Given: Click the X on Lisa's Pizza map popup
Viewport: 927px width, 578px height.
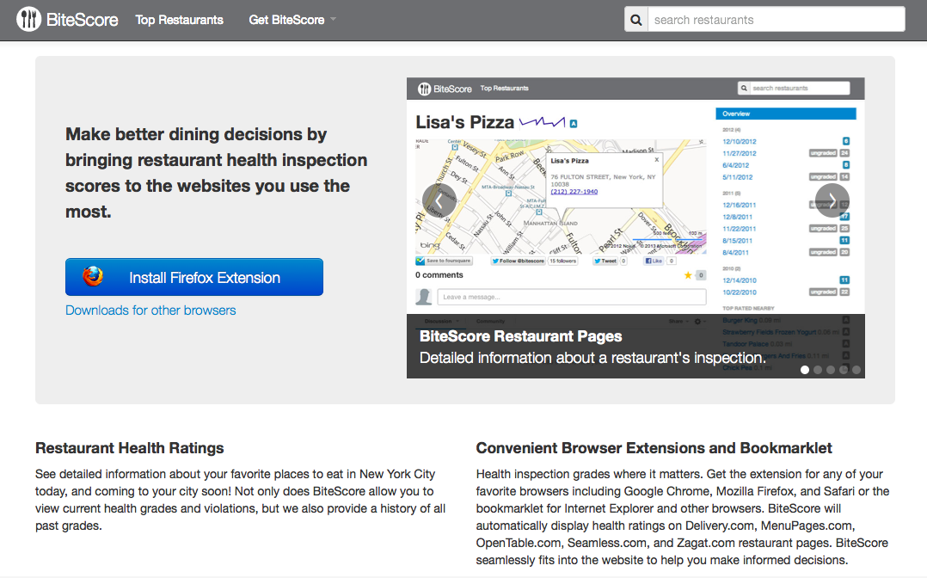Looking at the screenshot, I should tap(656, 159).
